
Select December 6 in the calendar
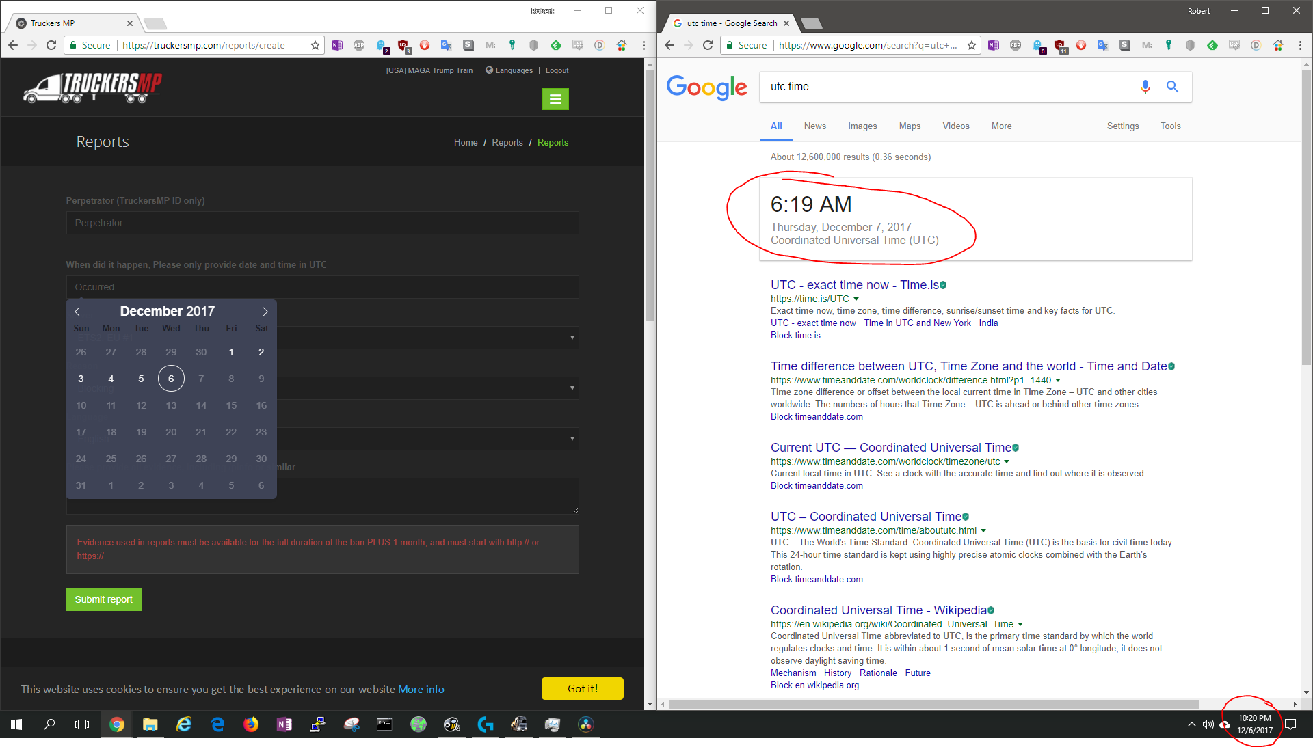tap(171, 379)
